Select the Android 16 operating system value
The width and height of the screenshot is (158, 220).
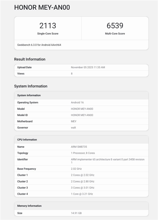pyautogui.click(x=77, y=103)
